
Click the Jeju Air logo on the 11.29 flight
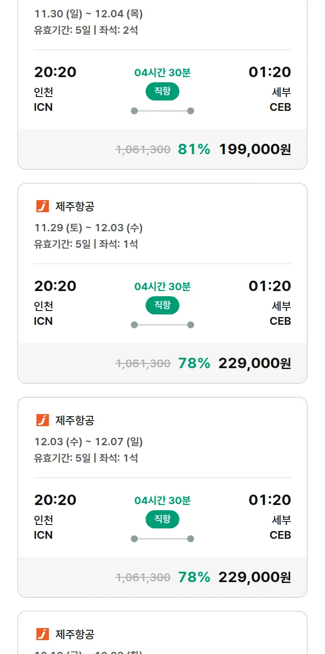42,207
